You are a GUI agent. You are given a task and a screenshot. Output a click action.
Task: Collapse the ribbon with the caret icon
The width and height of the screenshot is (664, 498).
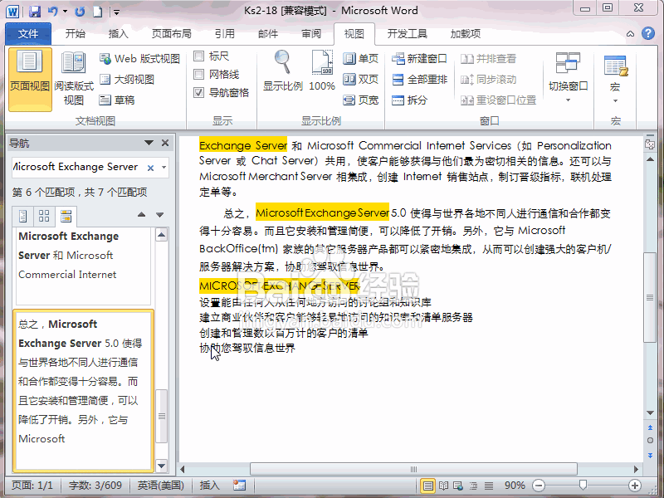point(630,34)
